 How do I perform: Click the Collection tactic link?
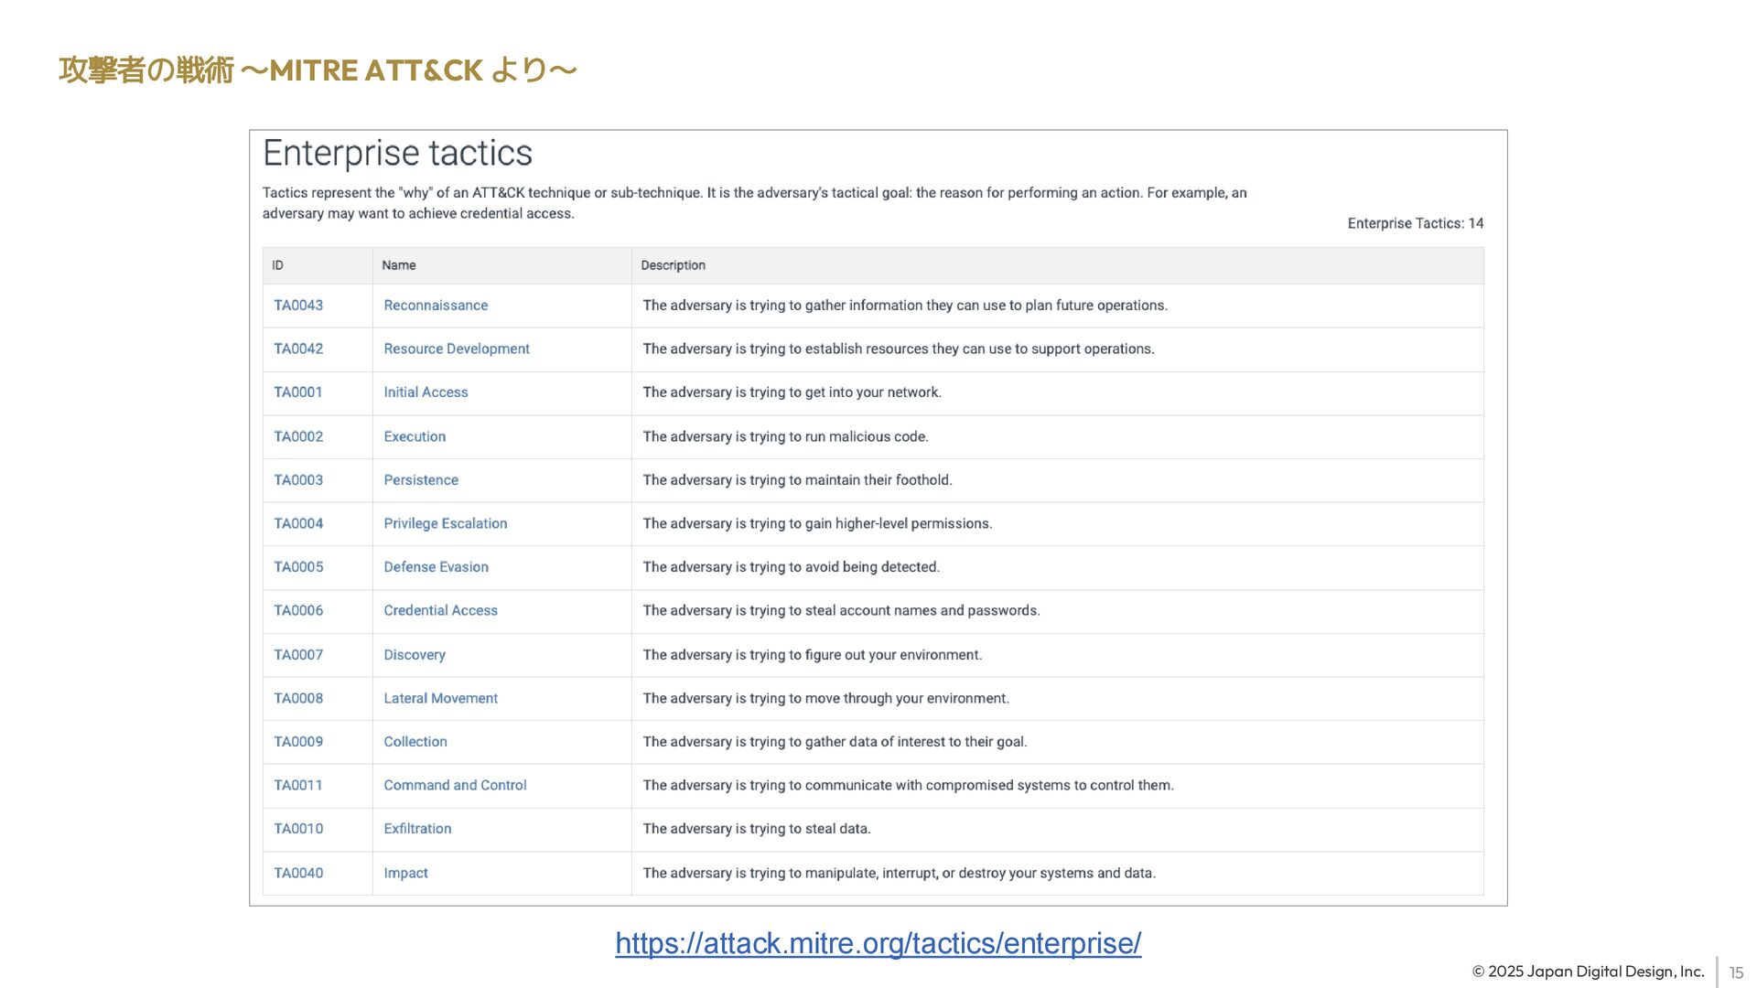pos(415,742)
